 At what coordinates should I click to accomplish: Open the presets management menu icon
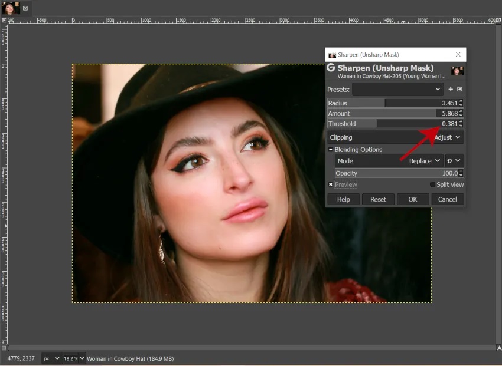[459, 90]
